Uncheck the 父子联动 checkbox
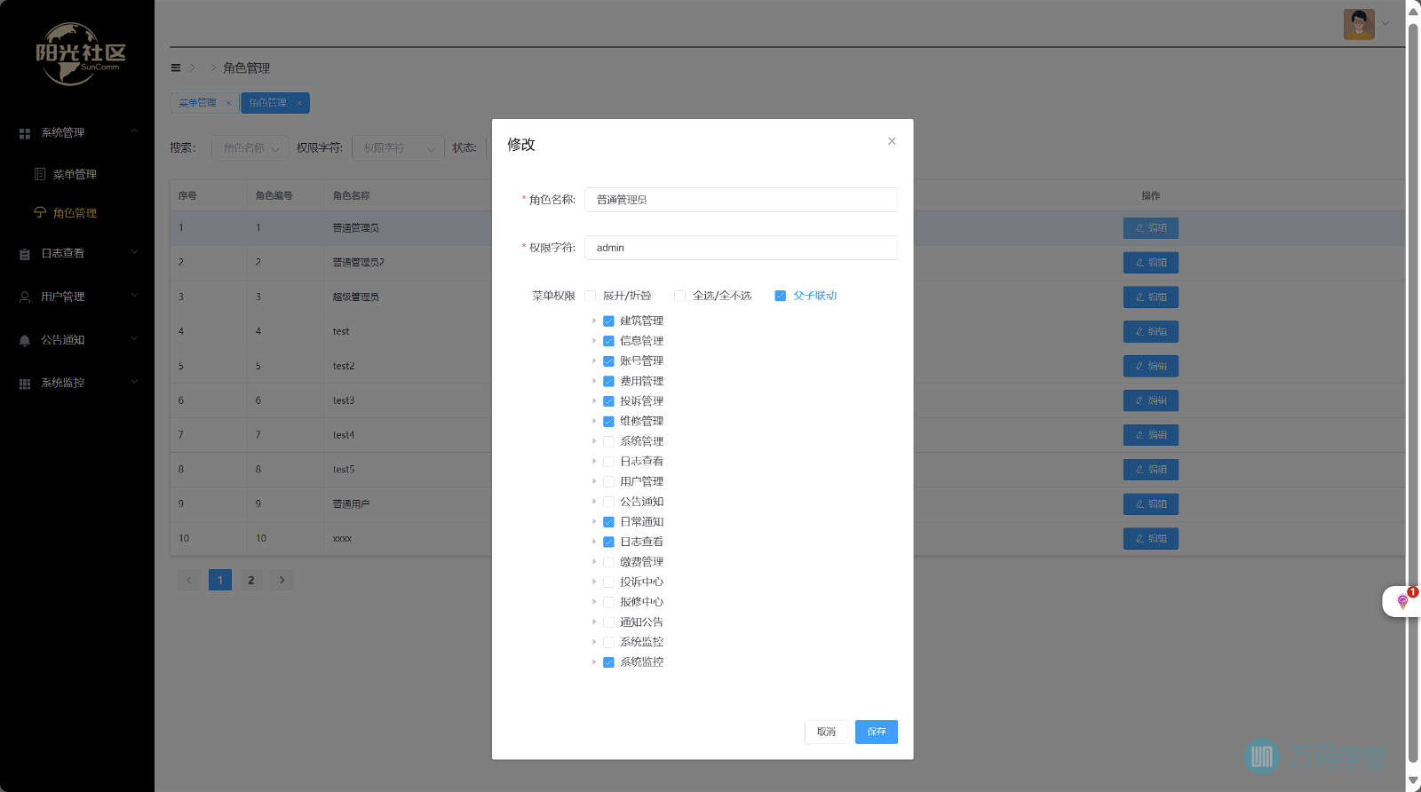Viewport: 1421px width, 792px height. (780, 296)
